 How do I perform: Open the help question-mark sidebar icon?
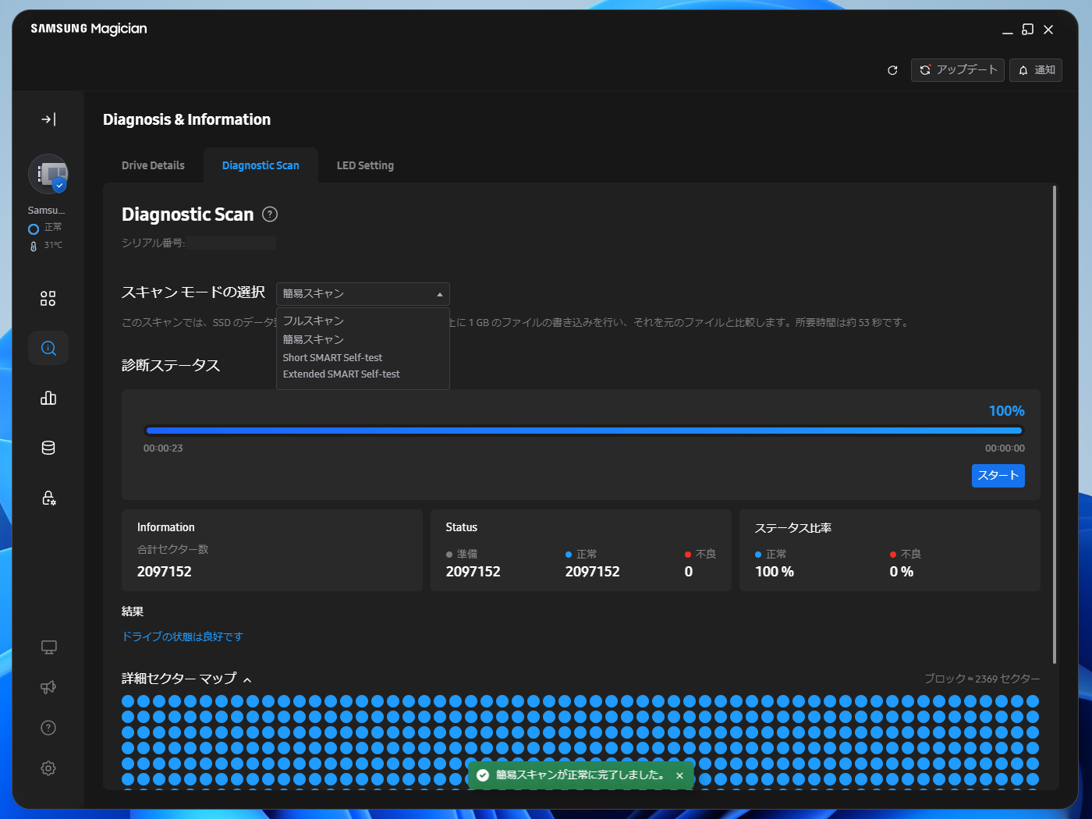pyautogui.click(x=48, y=728)
